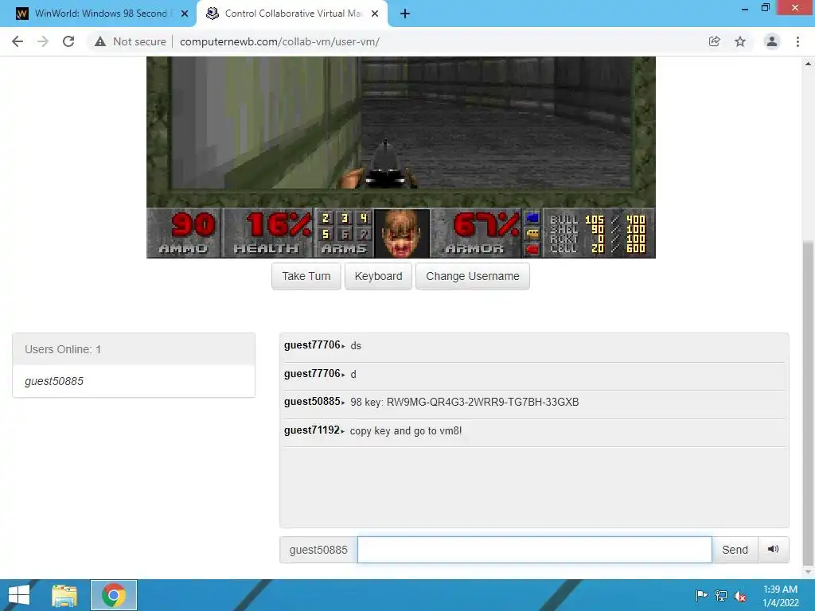Send the chat message

coord(735,550)
